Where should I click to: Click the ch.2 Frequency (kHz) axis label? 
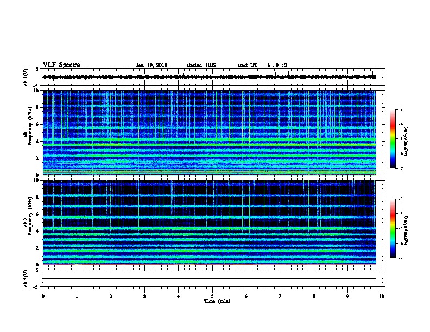pyautogui.click(x=28, y=216)
